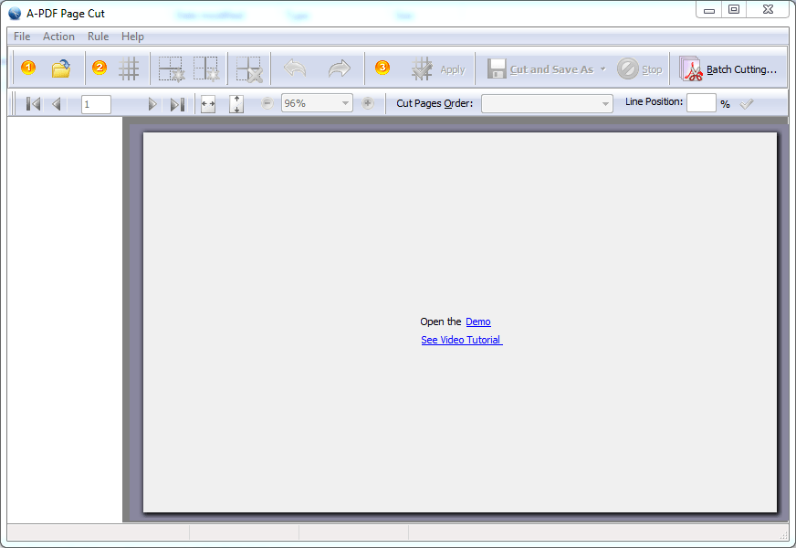
Task: Click the Apply button
Action: coord(438,69)
